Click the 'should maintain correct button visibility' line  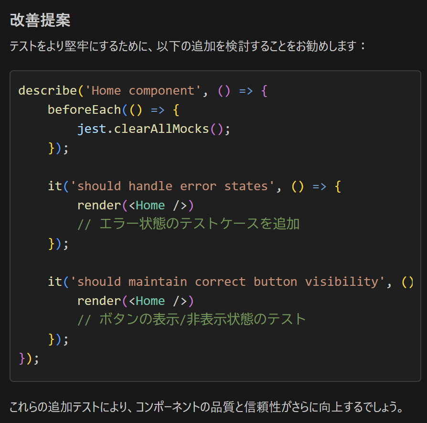230,282
